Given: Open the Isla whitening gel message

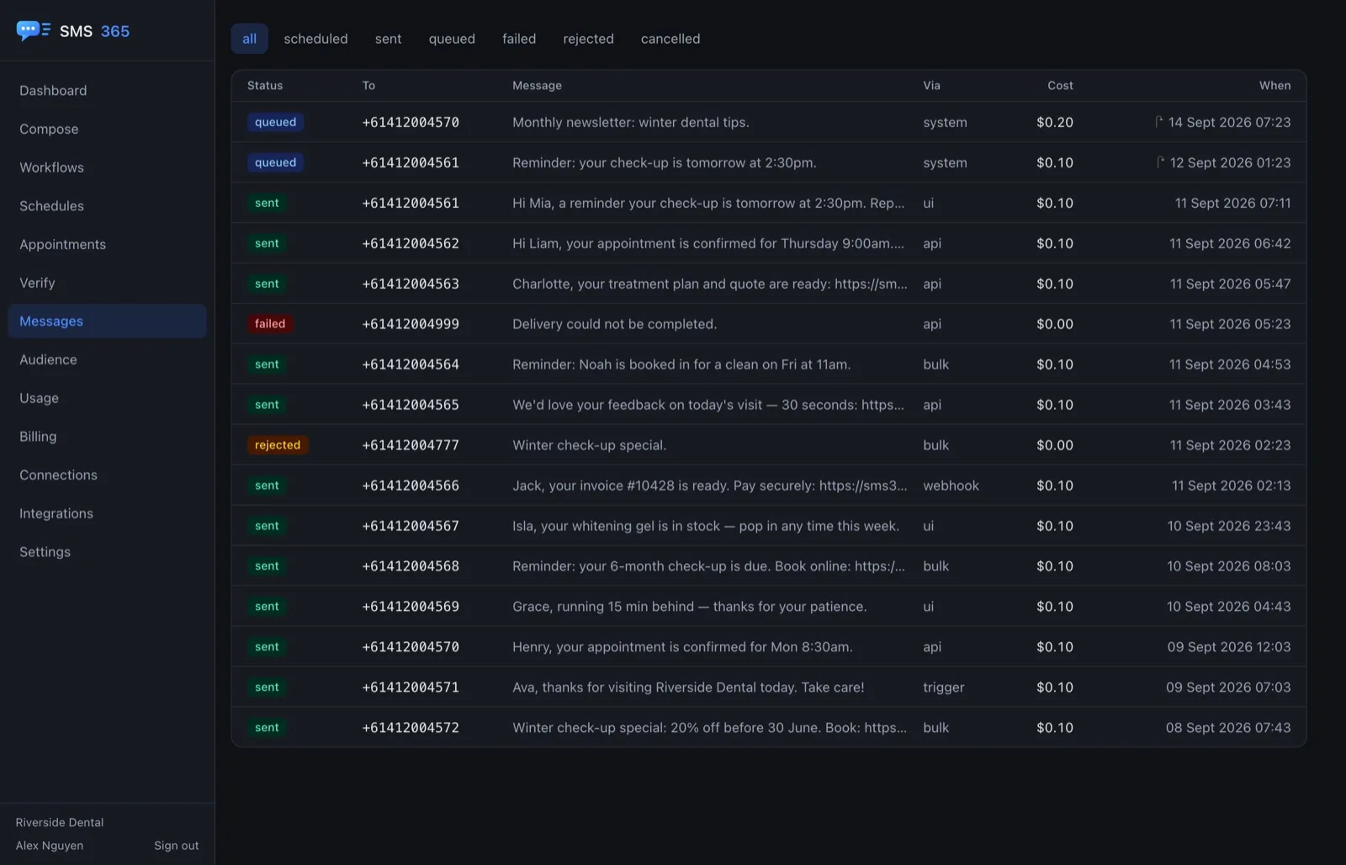Looking at the screenshot, I should click(706, 526).
